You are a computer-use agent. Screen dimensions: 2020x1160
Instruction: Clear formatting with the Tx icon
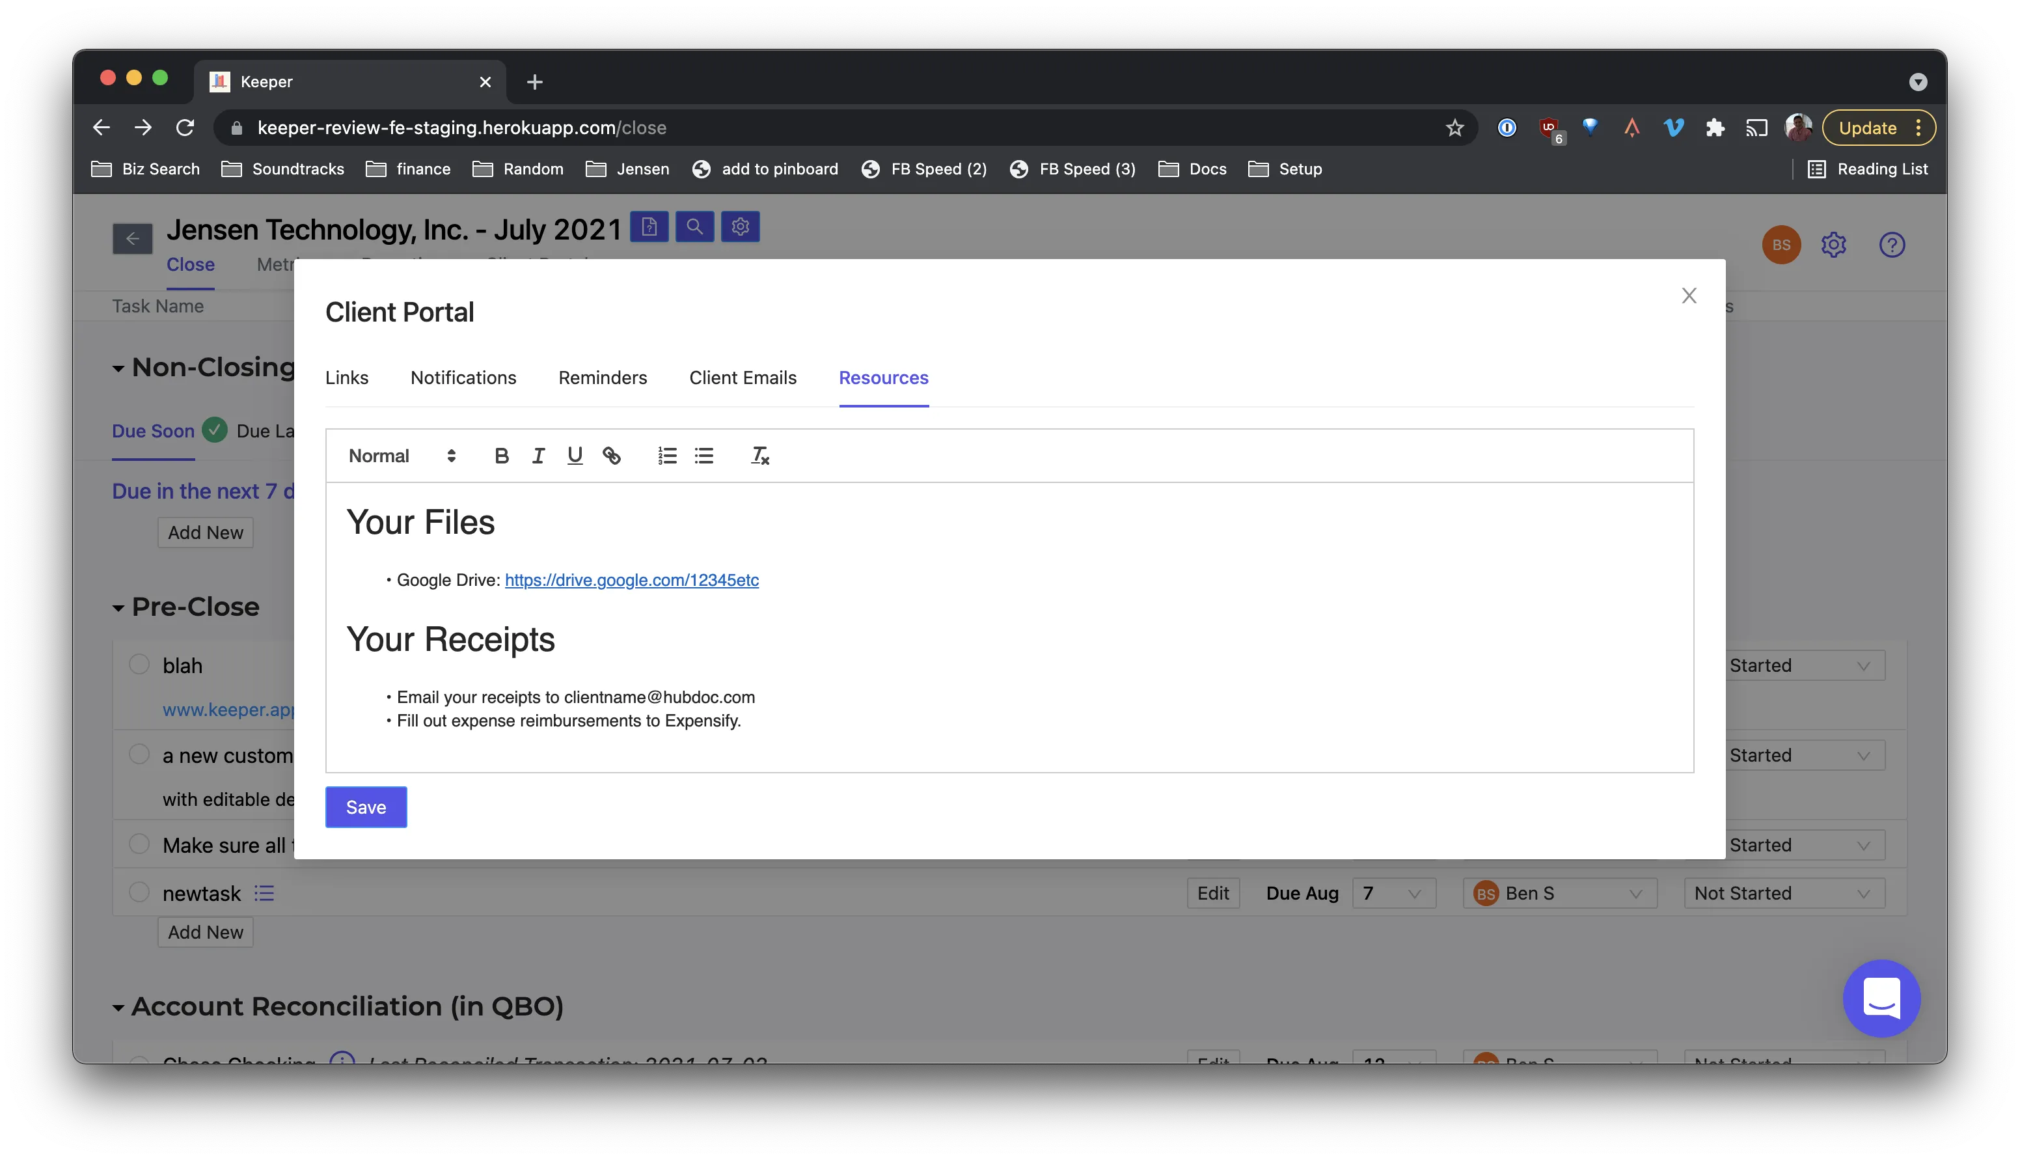click(759, 456)
